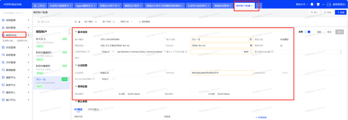Select the KV模式 tab

pyautogui.click(x=78, y=109)
